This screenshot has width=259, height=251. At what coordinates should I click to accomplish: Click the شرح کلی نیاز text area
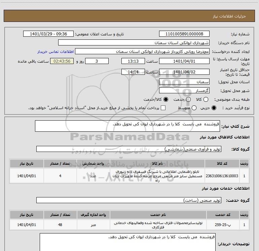pyautogui.click(x=127, y=126)
